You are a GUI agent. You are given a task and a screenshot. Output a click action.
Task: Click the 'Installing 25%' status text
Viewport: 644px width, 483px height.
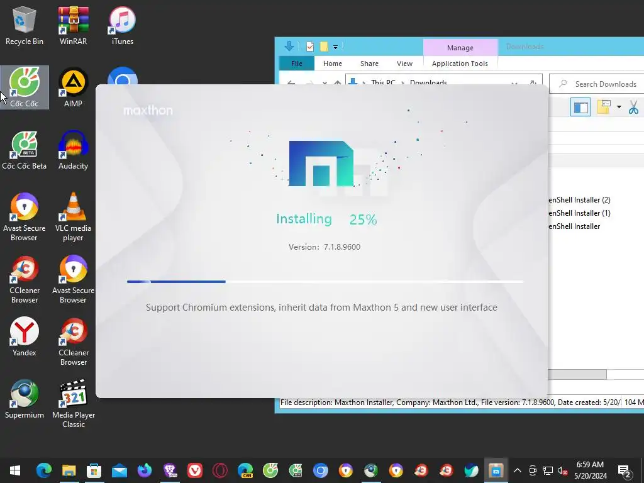pos(326,219)
